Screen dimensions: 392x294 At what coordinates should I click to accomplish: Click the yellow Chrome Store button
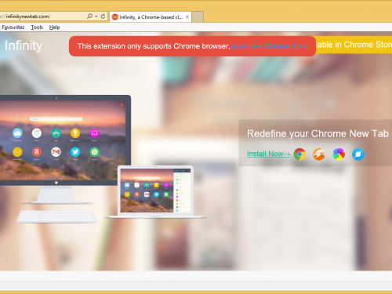tap(354, 45)
